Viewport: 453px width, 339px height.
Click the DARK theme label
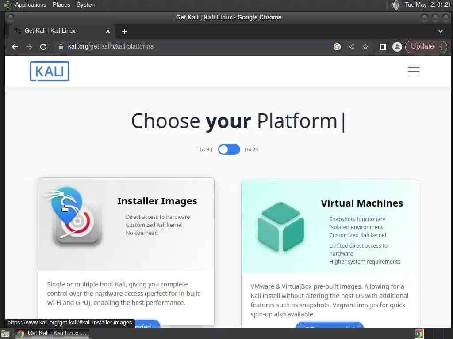pos(252,150)
